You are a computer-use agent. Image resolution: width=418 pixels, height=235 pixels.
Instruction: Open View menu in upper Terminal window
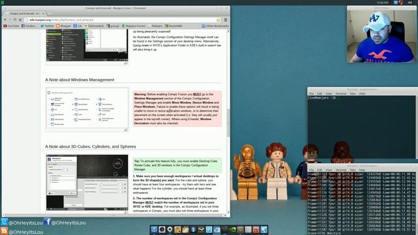[x=329, y=94]
